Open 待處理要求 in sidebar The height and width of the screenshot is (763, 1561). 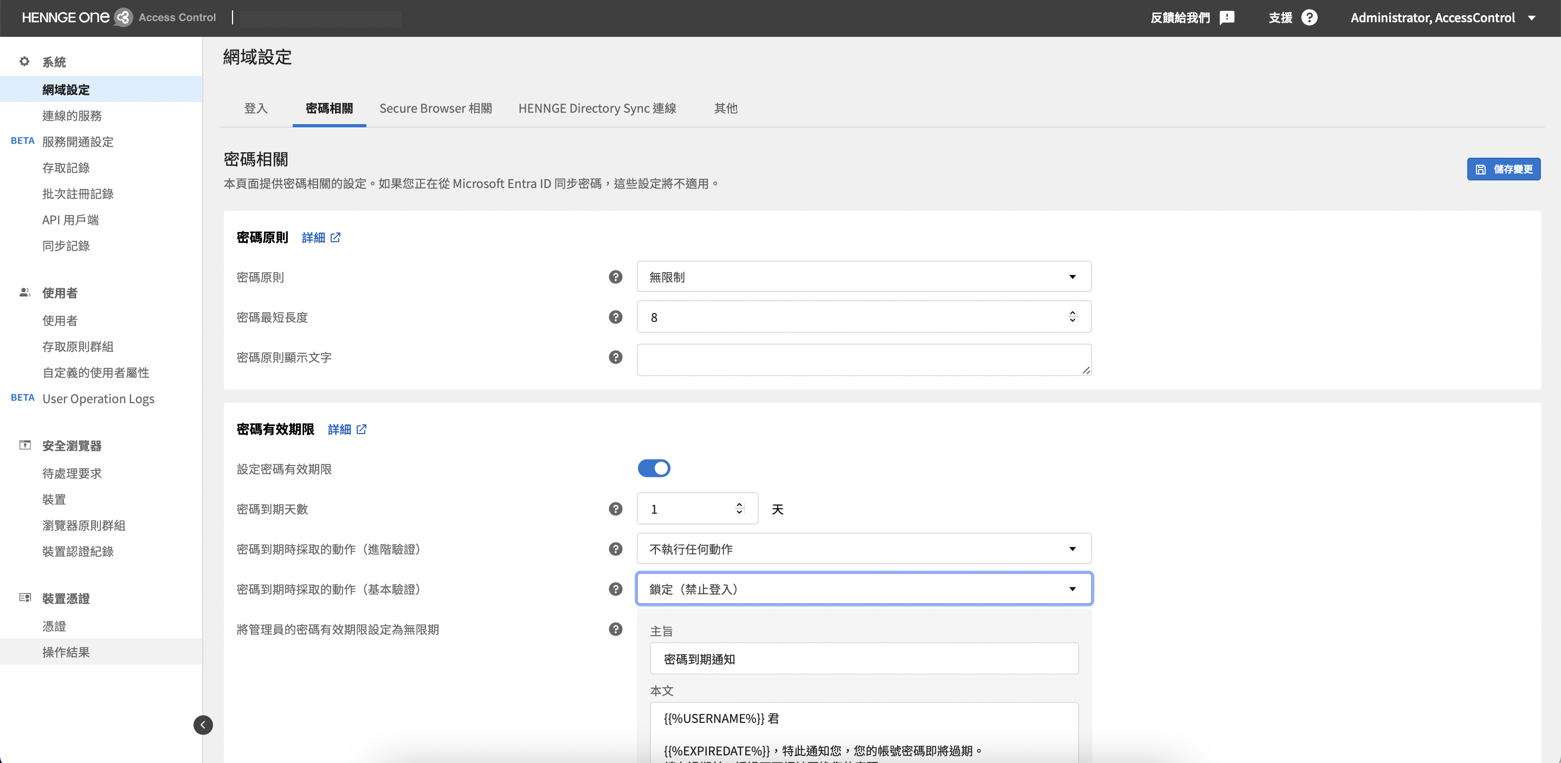coord(72,473)
